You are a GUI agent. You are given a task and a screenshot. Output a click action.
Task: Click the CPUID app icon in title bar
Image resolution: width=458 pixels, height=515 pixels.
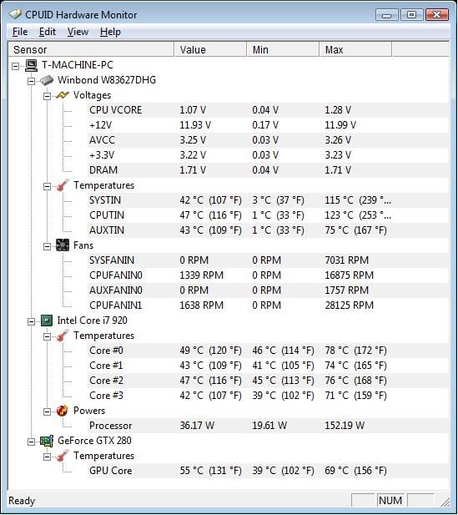15,14
